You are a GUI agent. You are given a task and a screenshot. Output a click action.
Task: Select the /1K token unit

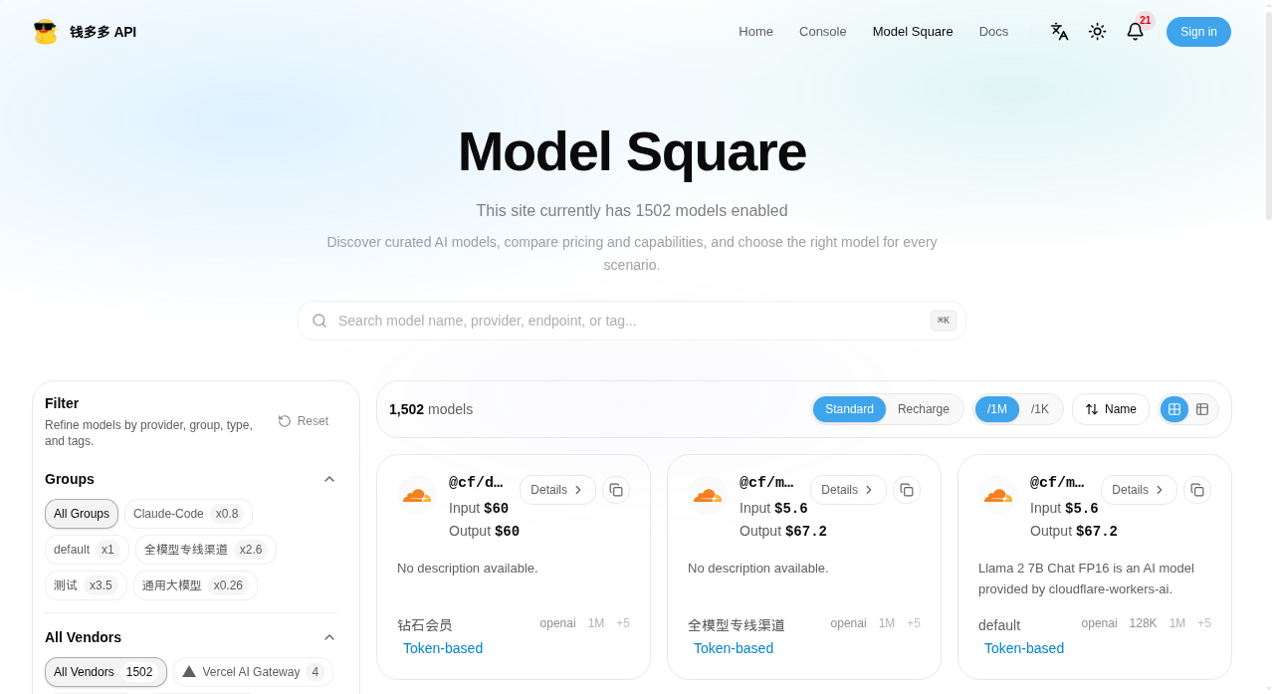1040,409
